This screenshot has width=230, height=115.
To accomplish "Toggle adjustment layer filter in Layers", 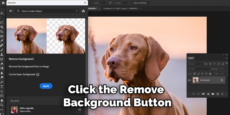I will point(210,64).
